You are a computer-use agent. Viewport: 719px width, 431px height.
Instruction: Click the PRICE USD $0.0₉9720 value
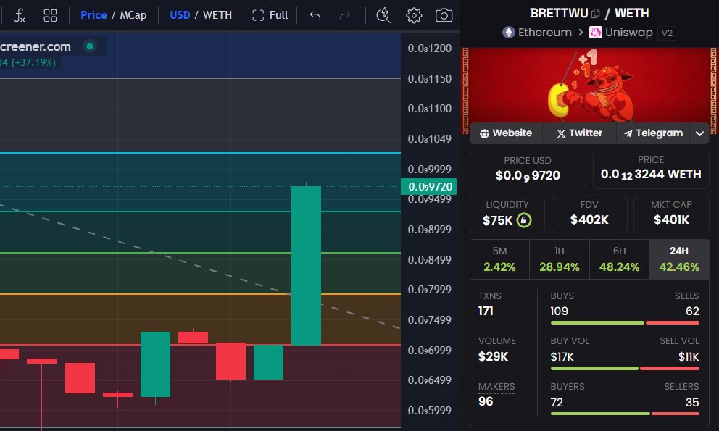pyautogui.click(x=528, y=175)
